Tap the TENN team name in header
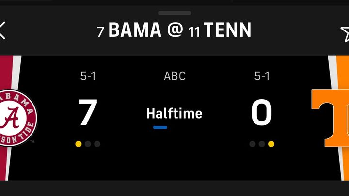The width and height of the screenshot is (349, 196). (227, 30)
